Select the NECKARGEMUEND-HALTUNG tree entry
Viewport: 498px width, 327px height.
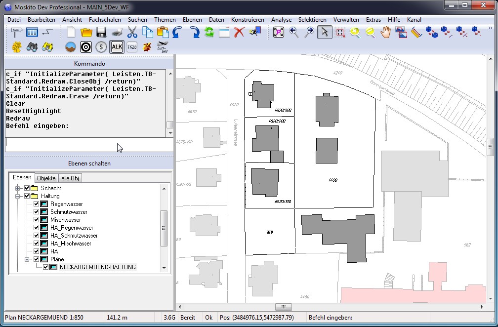(97, 267)
